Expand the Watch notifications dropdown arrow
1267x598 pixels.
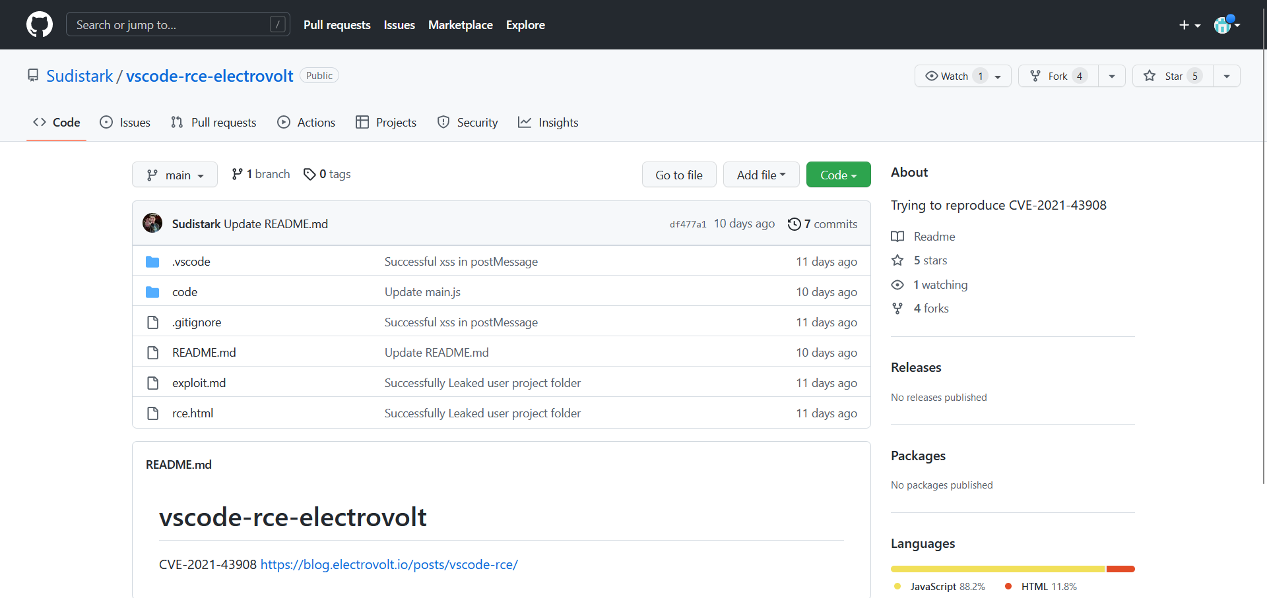point(998,76)
